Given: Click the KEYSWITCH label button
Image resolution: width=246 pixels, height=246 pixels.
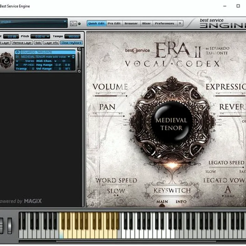Looking at the screenshot, I should (172, 190).
